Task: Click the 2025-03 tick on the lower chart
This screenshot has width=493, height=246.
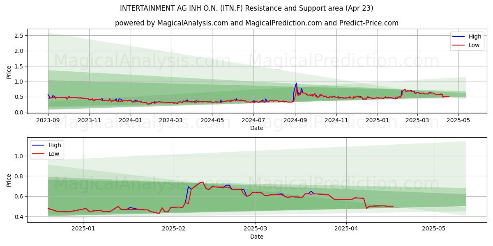Action: coord(256,229)
